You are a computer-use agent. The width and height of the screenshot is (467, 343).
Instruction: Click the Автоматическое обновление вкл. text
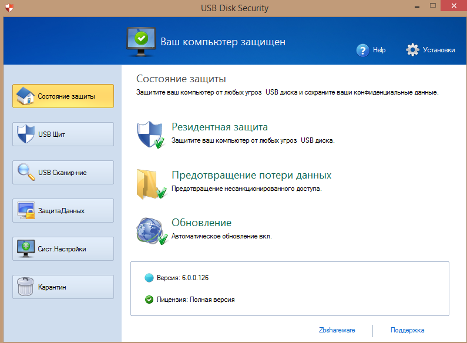coord(221,236)
